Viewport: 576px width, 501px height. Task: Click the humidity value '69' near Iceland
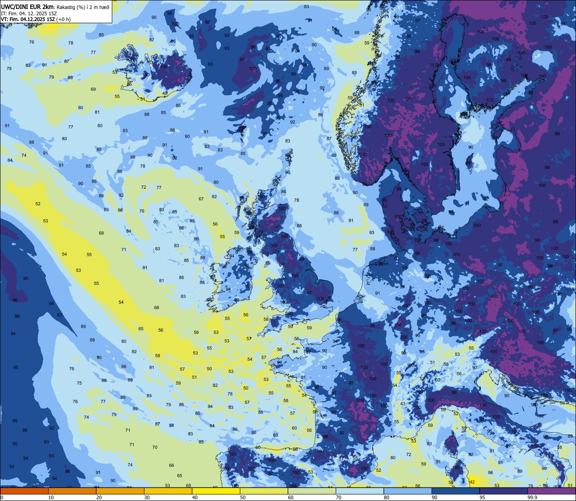click(93, 89)
